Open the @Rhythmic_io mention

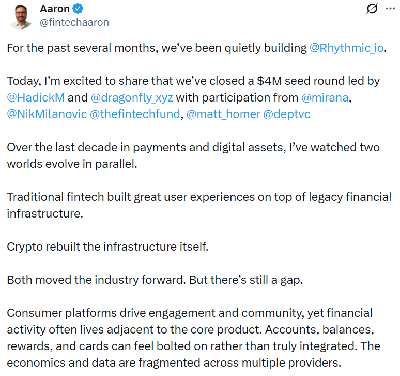tap(347, 48)
